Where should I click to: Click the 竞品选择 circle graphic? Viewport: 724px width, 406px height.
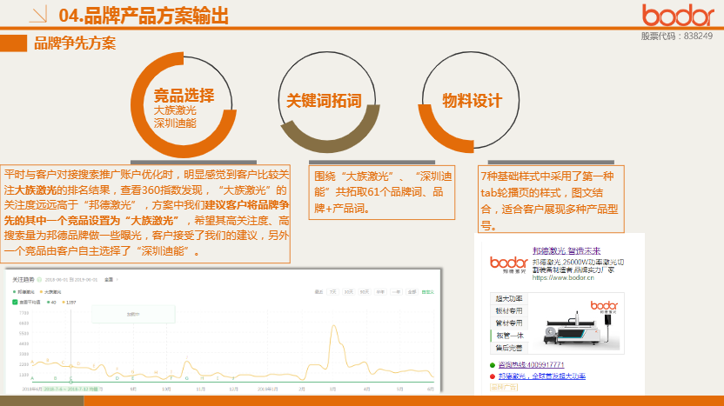click(184, 104)
